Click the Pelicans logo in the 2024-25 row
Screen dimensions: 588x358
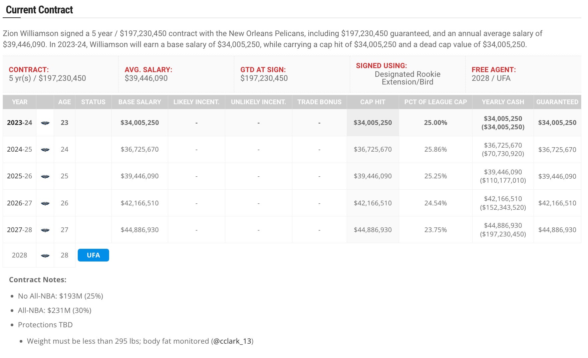point(45,150)
